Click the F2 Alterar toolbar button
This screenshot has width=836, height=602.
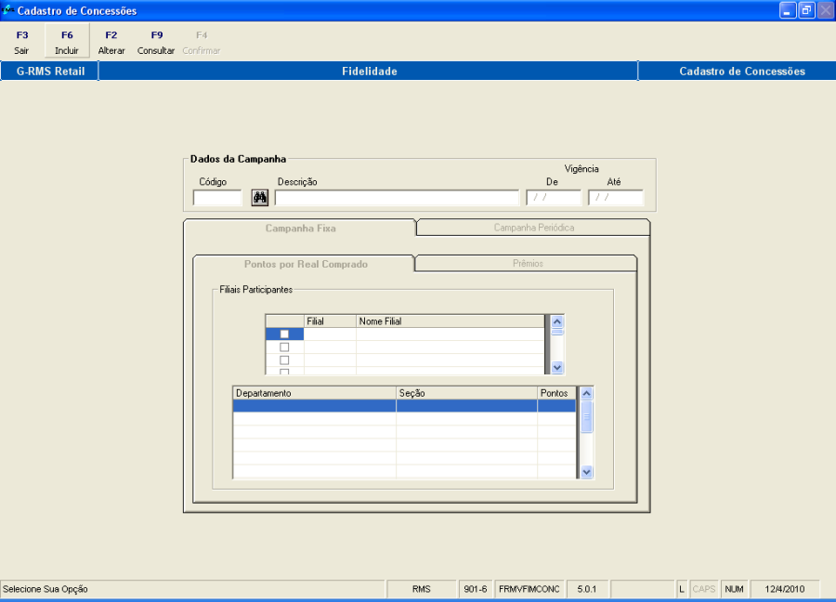tap(111, 42)
